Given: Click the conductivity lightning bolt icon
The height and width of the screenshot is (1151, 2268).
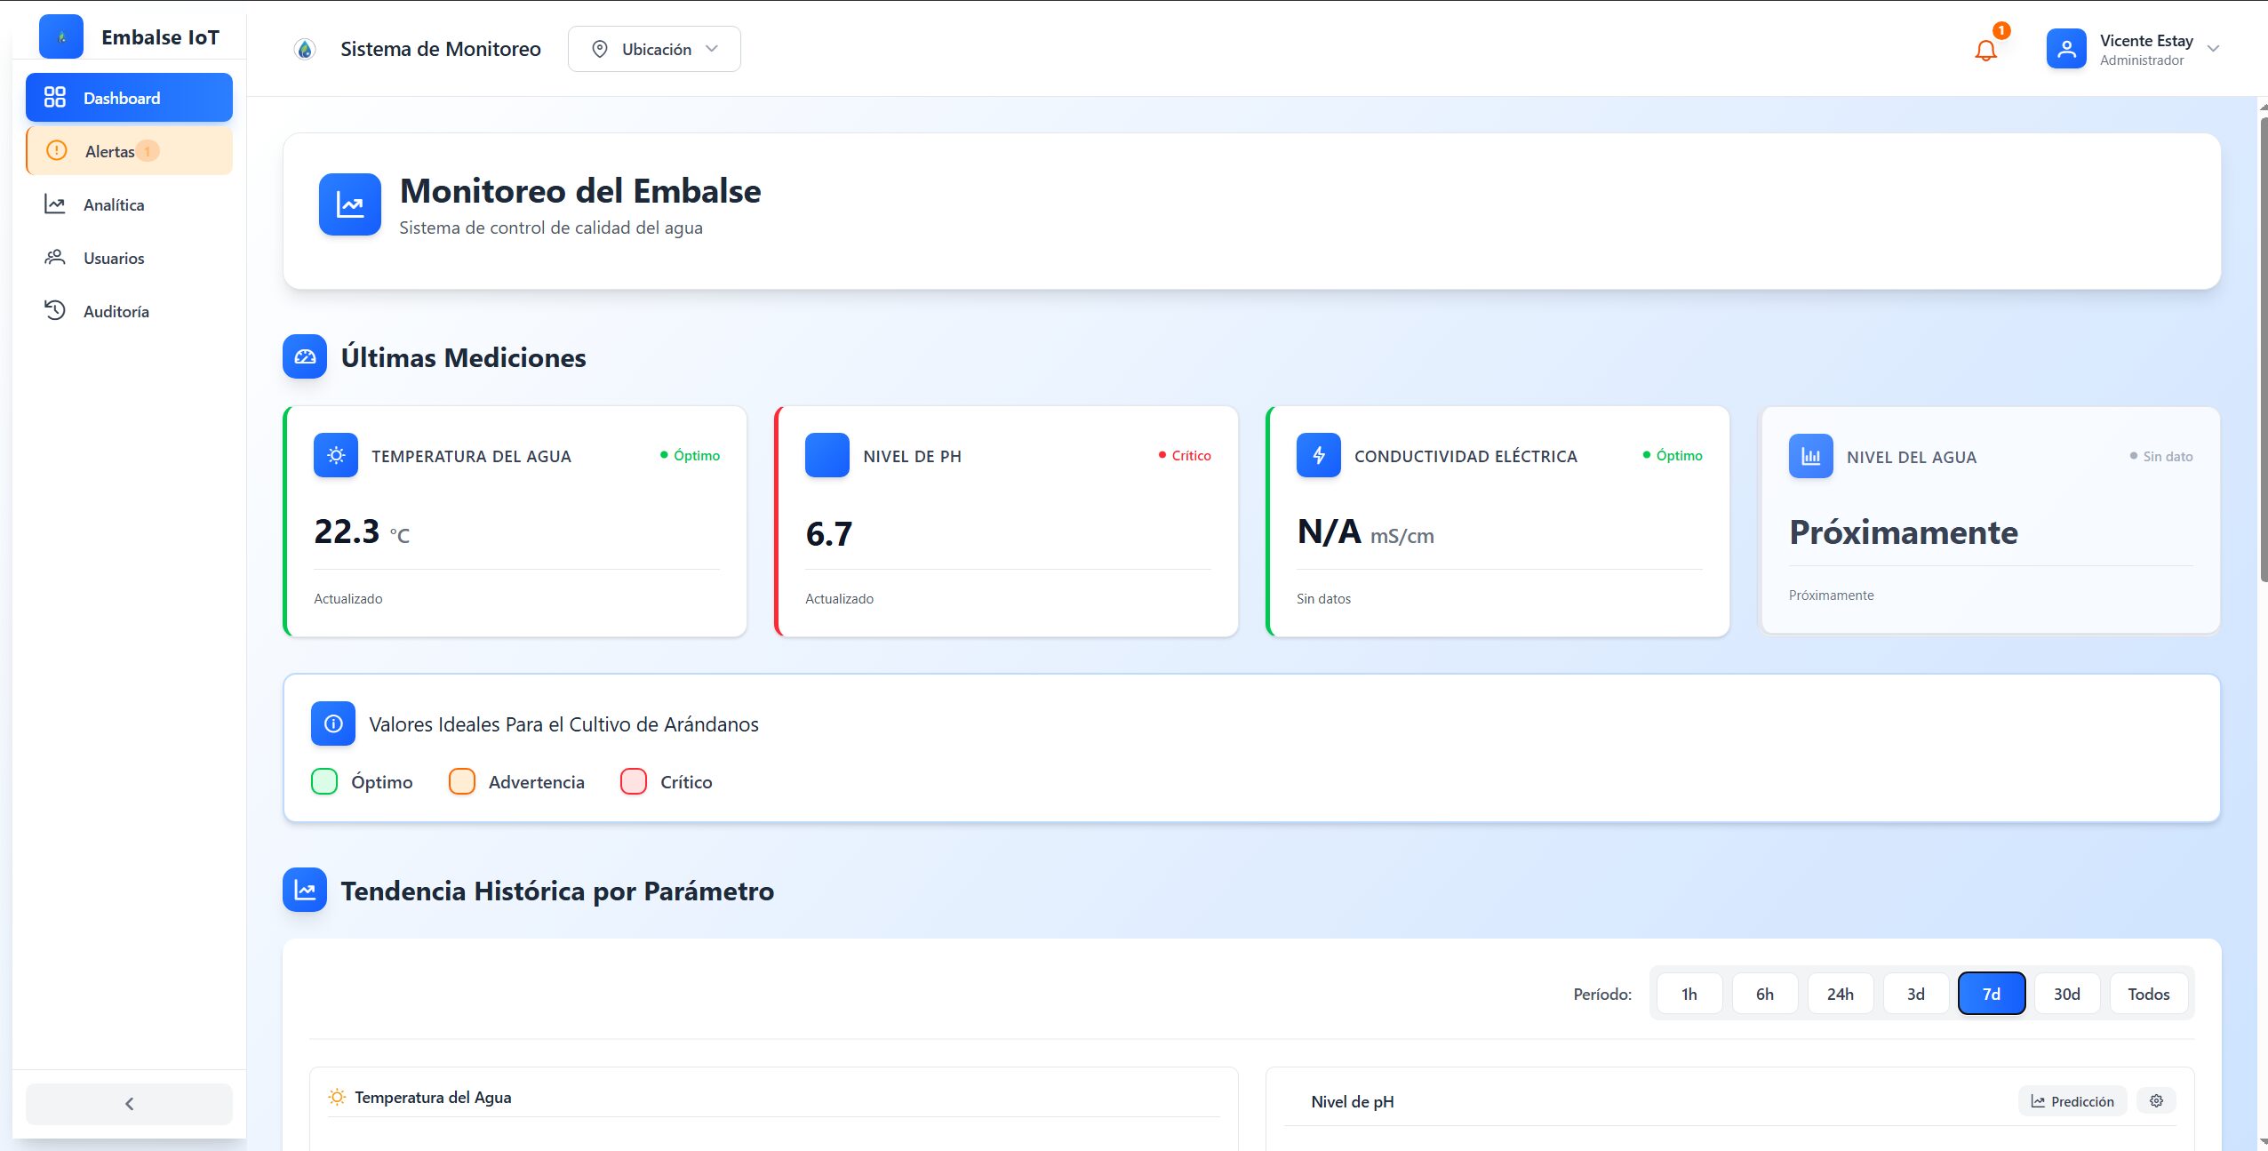Looking at the screenshot, I should pyautogui.click(x=1319, y=455).
